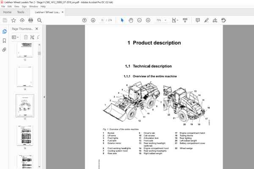Viewport: 254px width, 169px height.
Task: Click the Print file icon
Action: [x=30, y=20]
